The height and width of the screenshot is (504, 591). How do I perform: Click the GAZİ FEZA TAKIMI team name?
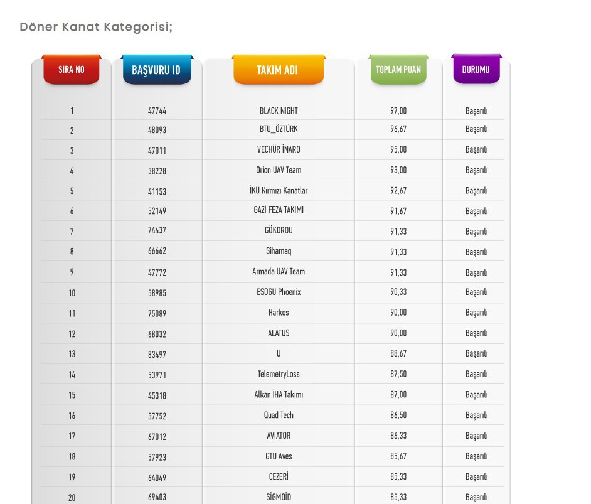pyautogui.click(x=279, y=210)
